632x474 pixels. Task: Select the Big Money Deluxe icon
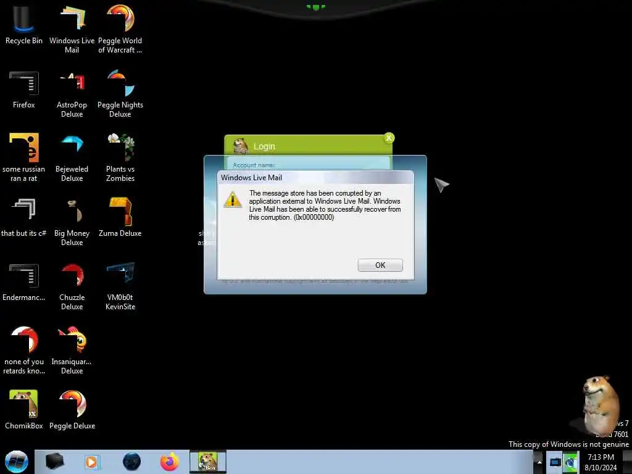click(x=72, y=222)
